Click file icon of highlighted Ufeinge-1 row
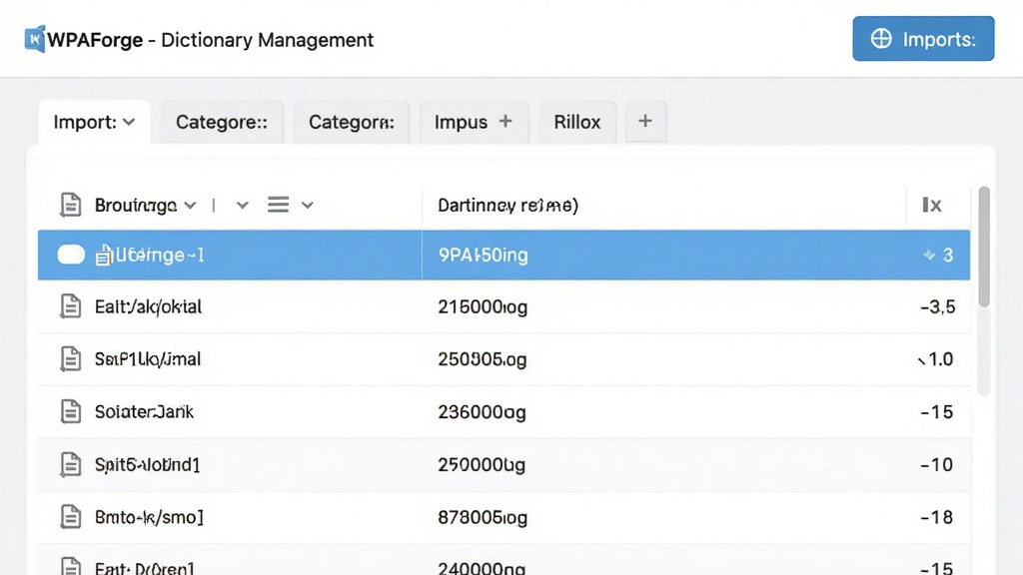The width and height of the screenshot is (1023, 575). (104, 255)
